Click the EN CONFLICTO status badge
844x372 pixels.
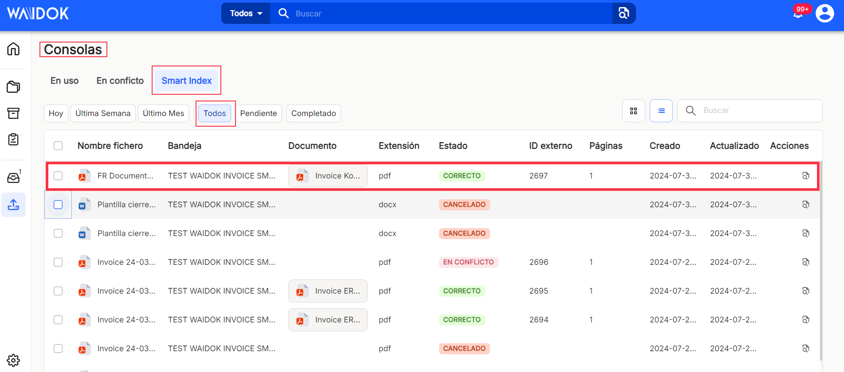pos(468,262)
